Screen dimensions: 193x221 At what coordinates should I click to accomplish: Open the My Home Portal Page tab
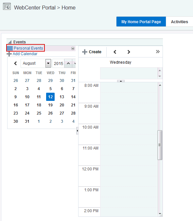141,22
